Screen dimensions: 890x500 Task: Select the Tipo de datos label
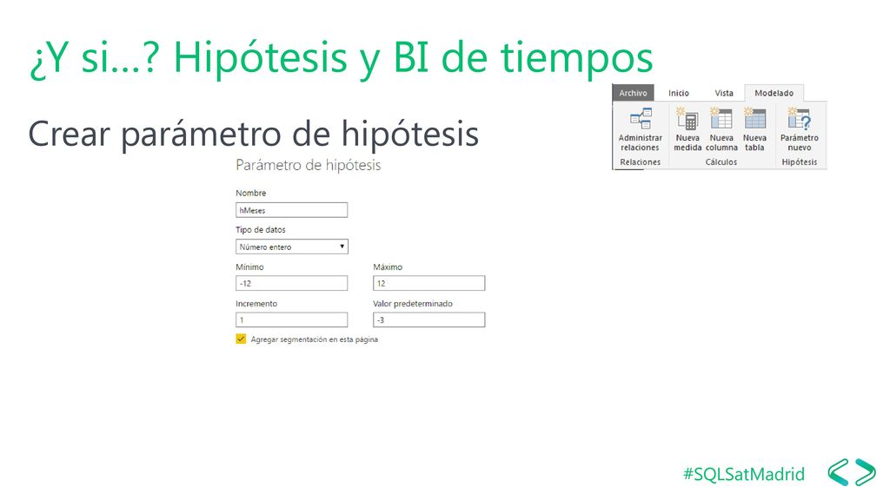click(261, 229)
